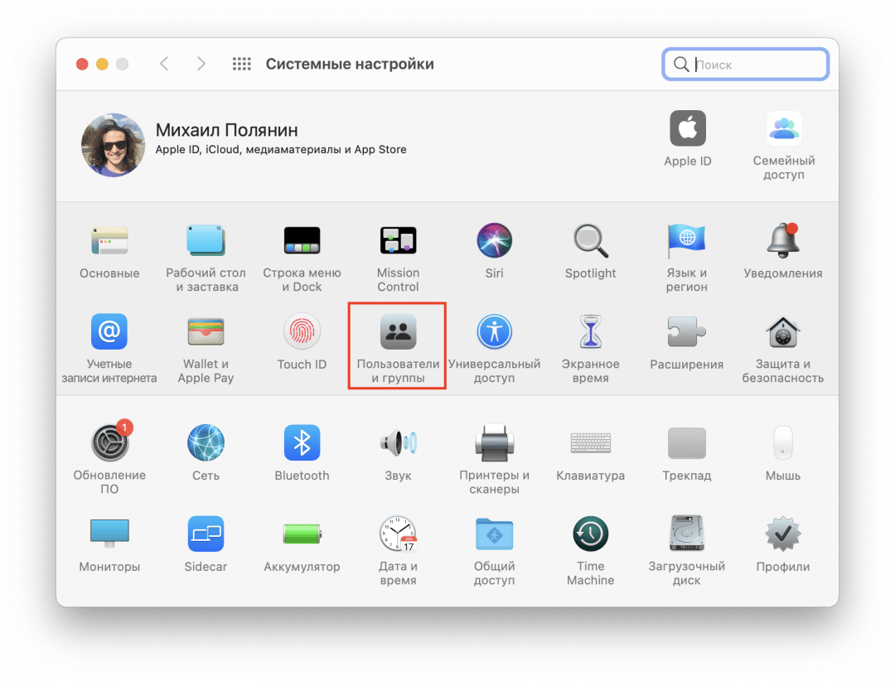The image size is (895, 681).
Task: Click Михаил Полянин profile picture
Action: (x=113, y=145)
